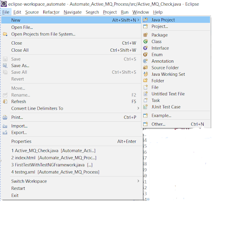The height and width of the screenshot is (230, 246).
Task: Click the green Class icon
Action: (x=146, y=42)
